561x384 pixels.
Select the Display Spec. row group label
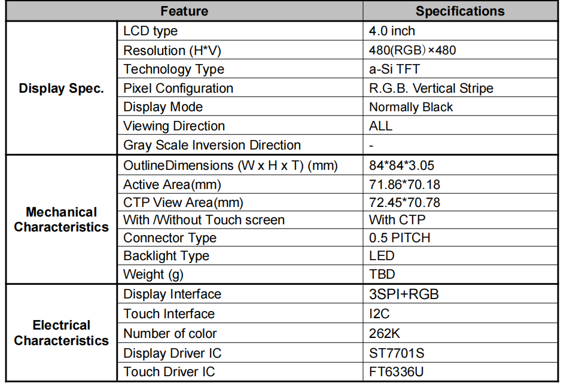click(61, 89)
